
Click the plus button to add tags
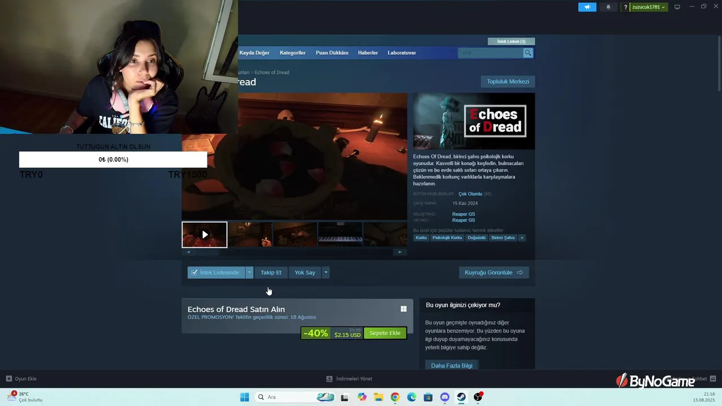pos(522,238)
